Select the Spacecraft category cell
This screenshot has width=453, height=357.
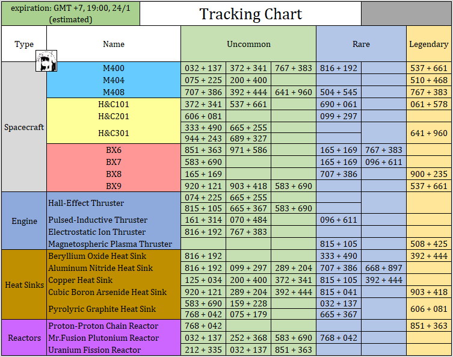[24, 127]
